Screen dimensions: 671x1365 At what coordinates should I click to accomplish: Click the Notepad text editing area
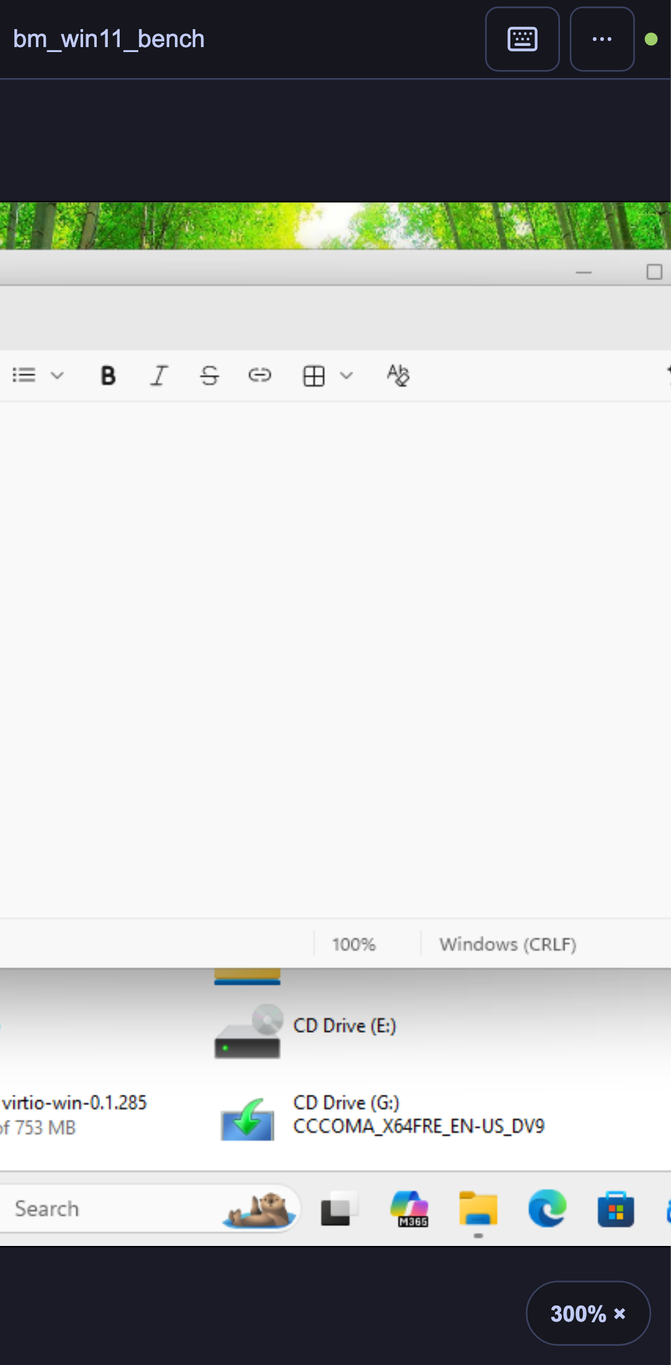[335, 660]
